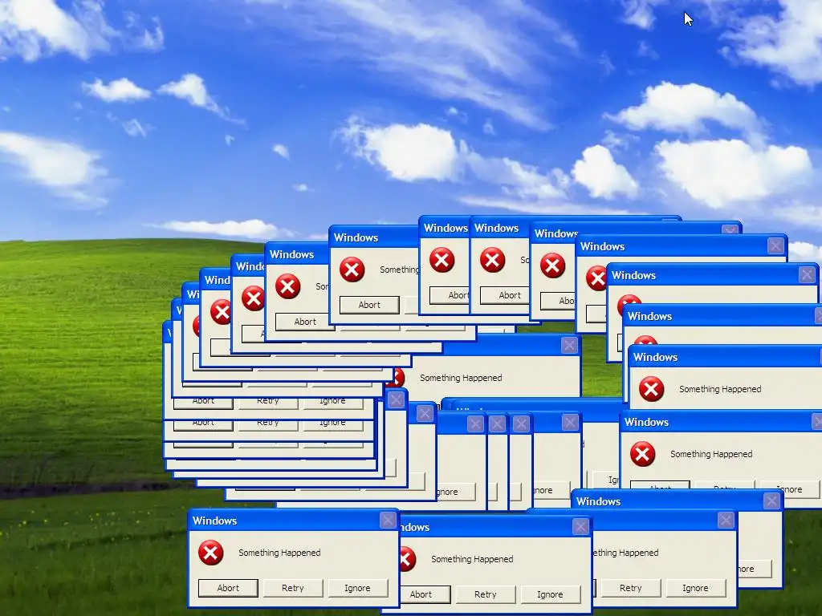
Task: Click Retry in the fully visible bottom-left dialog
Action: click(292, 588)
